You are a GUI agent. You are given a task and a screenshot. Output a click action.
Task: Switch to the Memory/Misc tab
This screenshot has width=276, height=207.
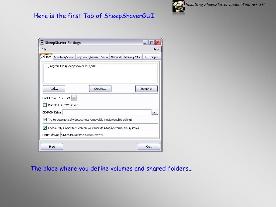click(133, 57)
